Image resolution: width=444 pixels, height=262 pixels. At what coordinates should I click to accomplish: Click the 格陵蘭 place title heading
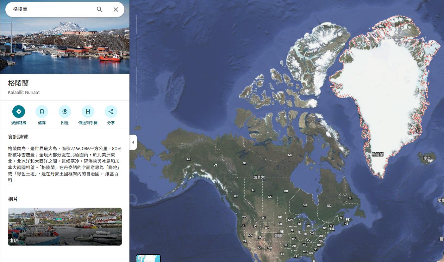(18, 83)
